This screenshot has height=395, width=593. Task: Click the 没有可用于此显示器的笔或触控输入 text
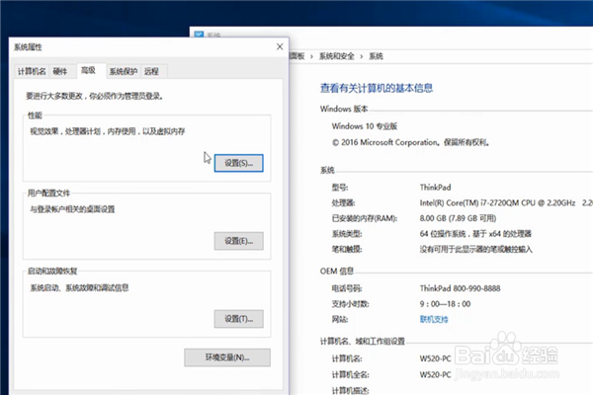[x=476, y=250]
